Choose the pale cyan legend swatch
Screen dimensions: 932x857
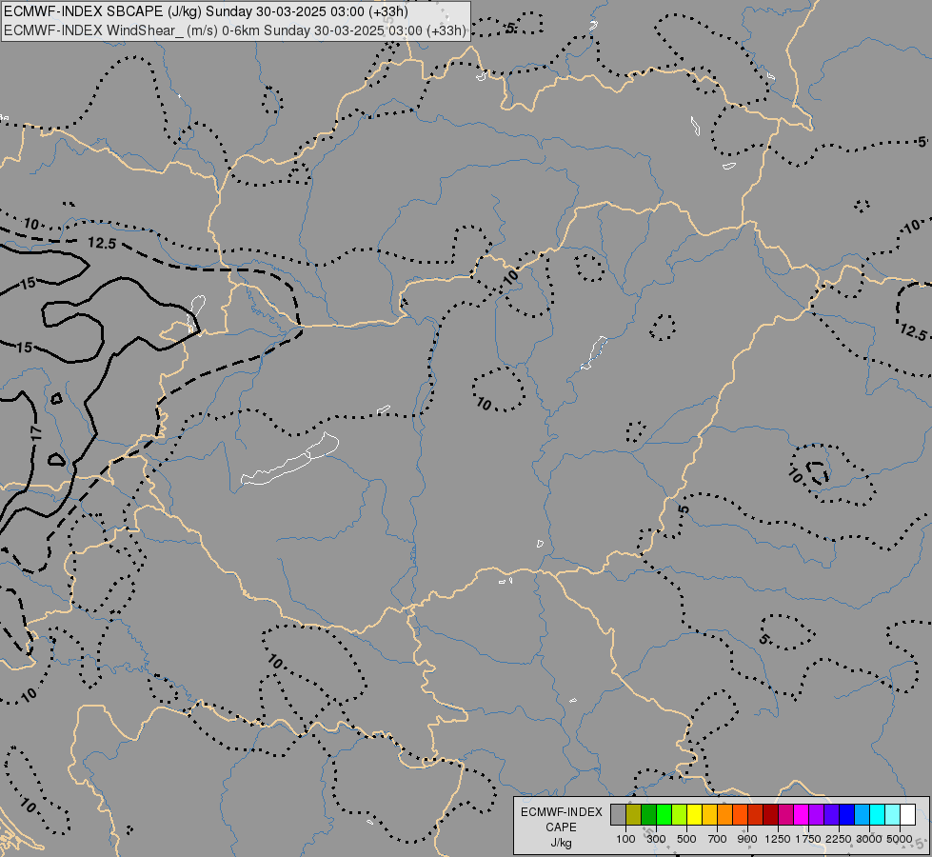(892, 814)
